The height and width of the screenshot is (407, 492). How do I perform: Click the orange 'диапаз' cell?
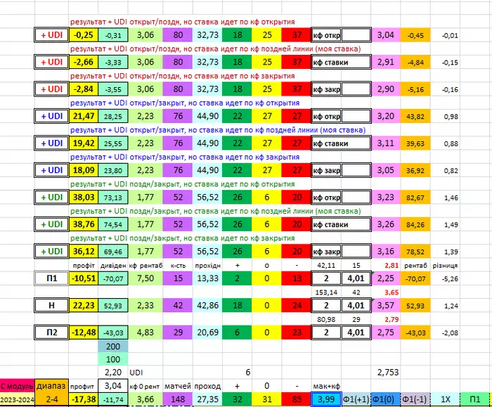coord(52,386)
